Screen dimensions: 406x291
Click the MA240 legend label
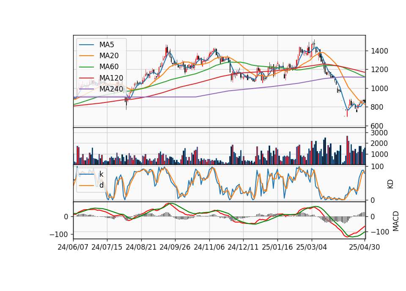pyautogui.click(x=111, y=89)
